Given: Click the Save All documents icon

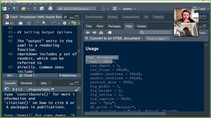Looking at the screenshot, I should (x=42, y=9).
